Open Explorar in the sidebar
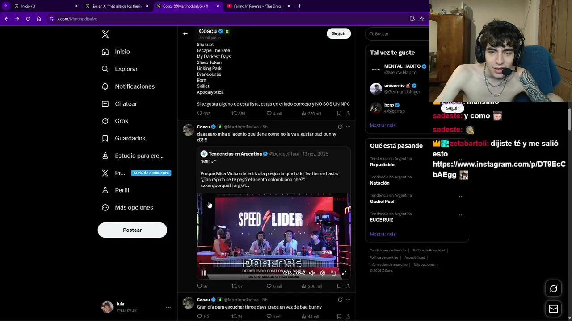572x321 pixels. pos(119,69)
